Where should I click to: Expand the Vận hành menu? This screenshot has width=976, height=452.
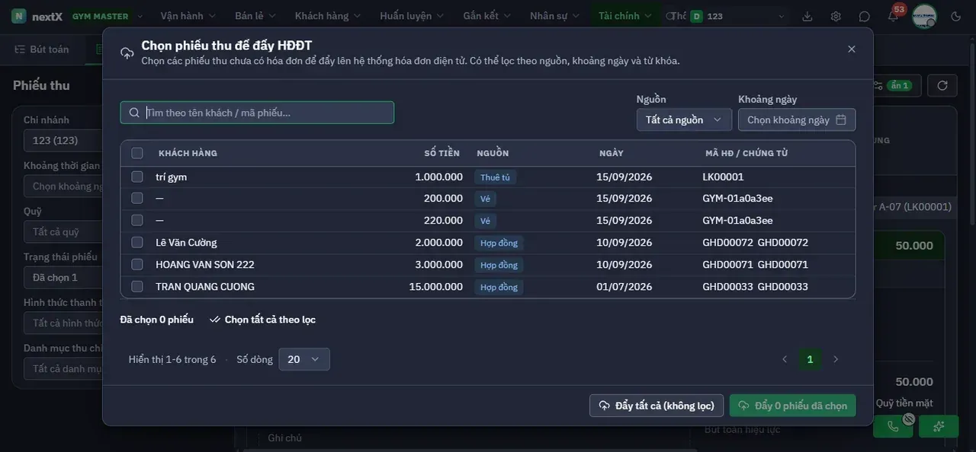tap(188, 16)
